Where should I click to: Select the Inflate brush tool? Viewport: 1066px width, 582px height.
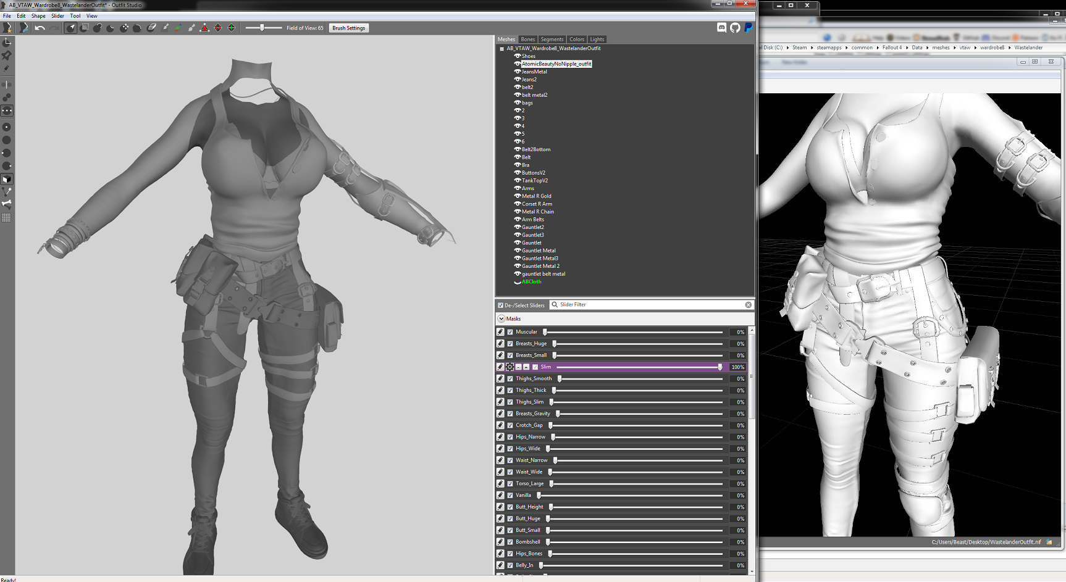pos(98,28)
